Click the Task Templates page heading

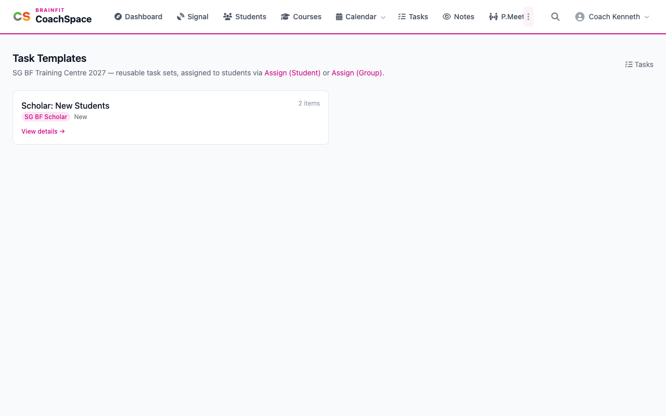pos(49,58)
